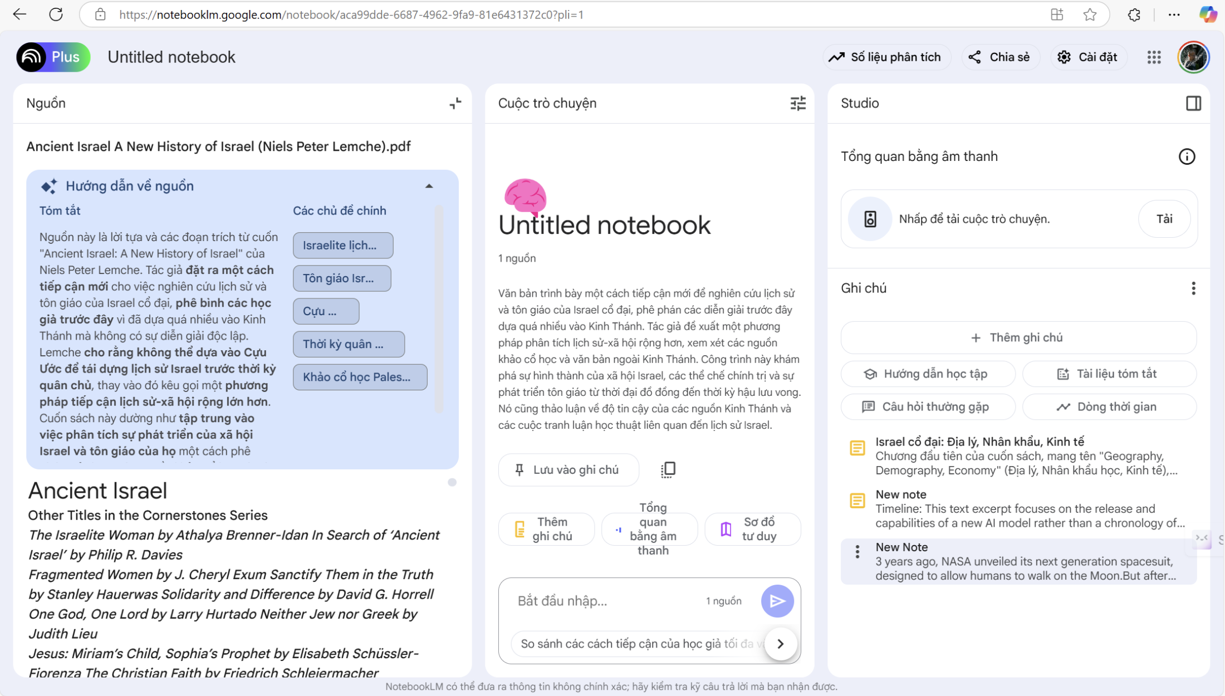Screen dimensions: 1225x696
Task: Click the Các chủ đề chính heading
Action: [x=339, y=210]
